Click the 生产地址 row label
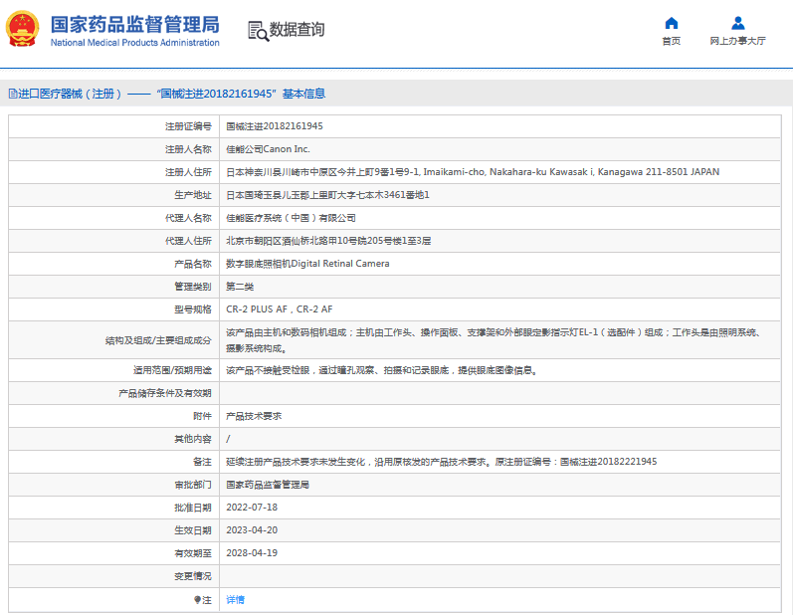This screenshot has height=615, width=793. (x=193, y=195)
